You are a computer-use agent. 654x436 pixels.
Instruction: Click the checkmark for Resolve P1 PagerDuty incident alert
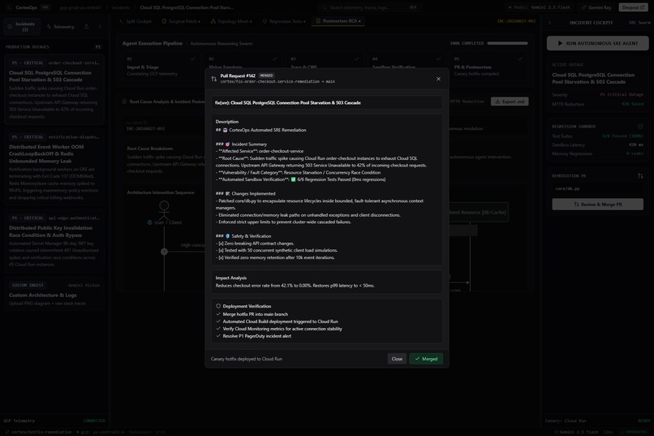click(218, 335)
